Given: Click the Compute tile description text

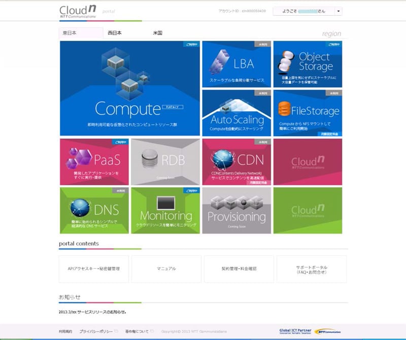Looking at the screenshot, I should tap(132, 125).
